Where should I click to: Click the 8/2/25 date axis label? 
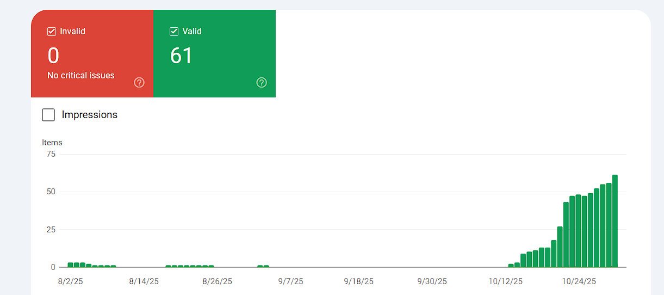70,281
